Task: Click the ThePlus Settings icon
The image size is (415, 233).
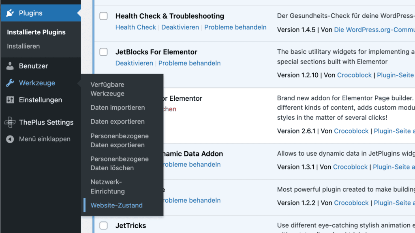Action: point(9,122)
